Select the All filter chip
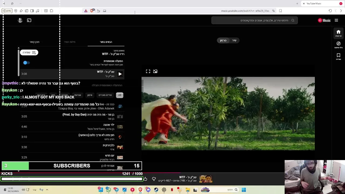Viewport: 345px width, 194px height. click(x=120, y=95)
